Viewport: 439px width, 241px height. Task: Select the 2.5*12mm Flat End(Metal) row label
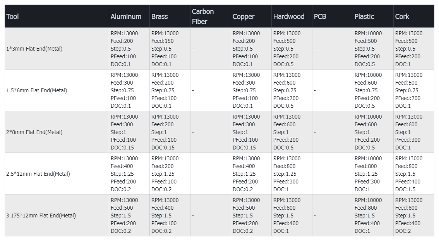click(38, 174)
